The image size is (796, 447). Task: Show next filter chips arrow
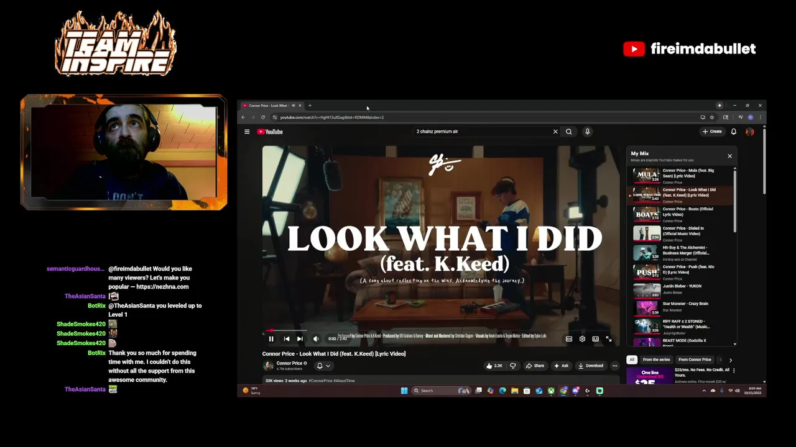[730, 359]
